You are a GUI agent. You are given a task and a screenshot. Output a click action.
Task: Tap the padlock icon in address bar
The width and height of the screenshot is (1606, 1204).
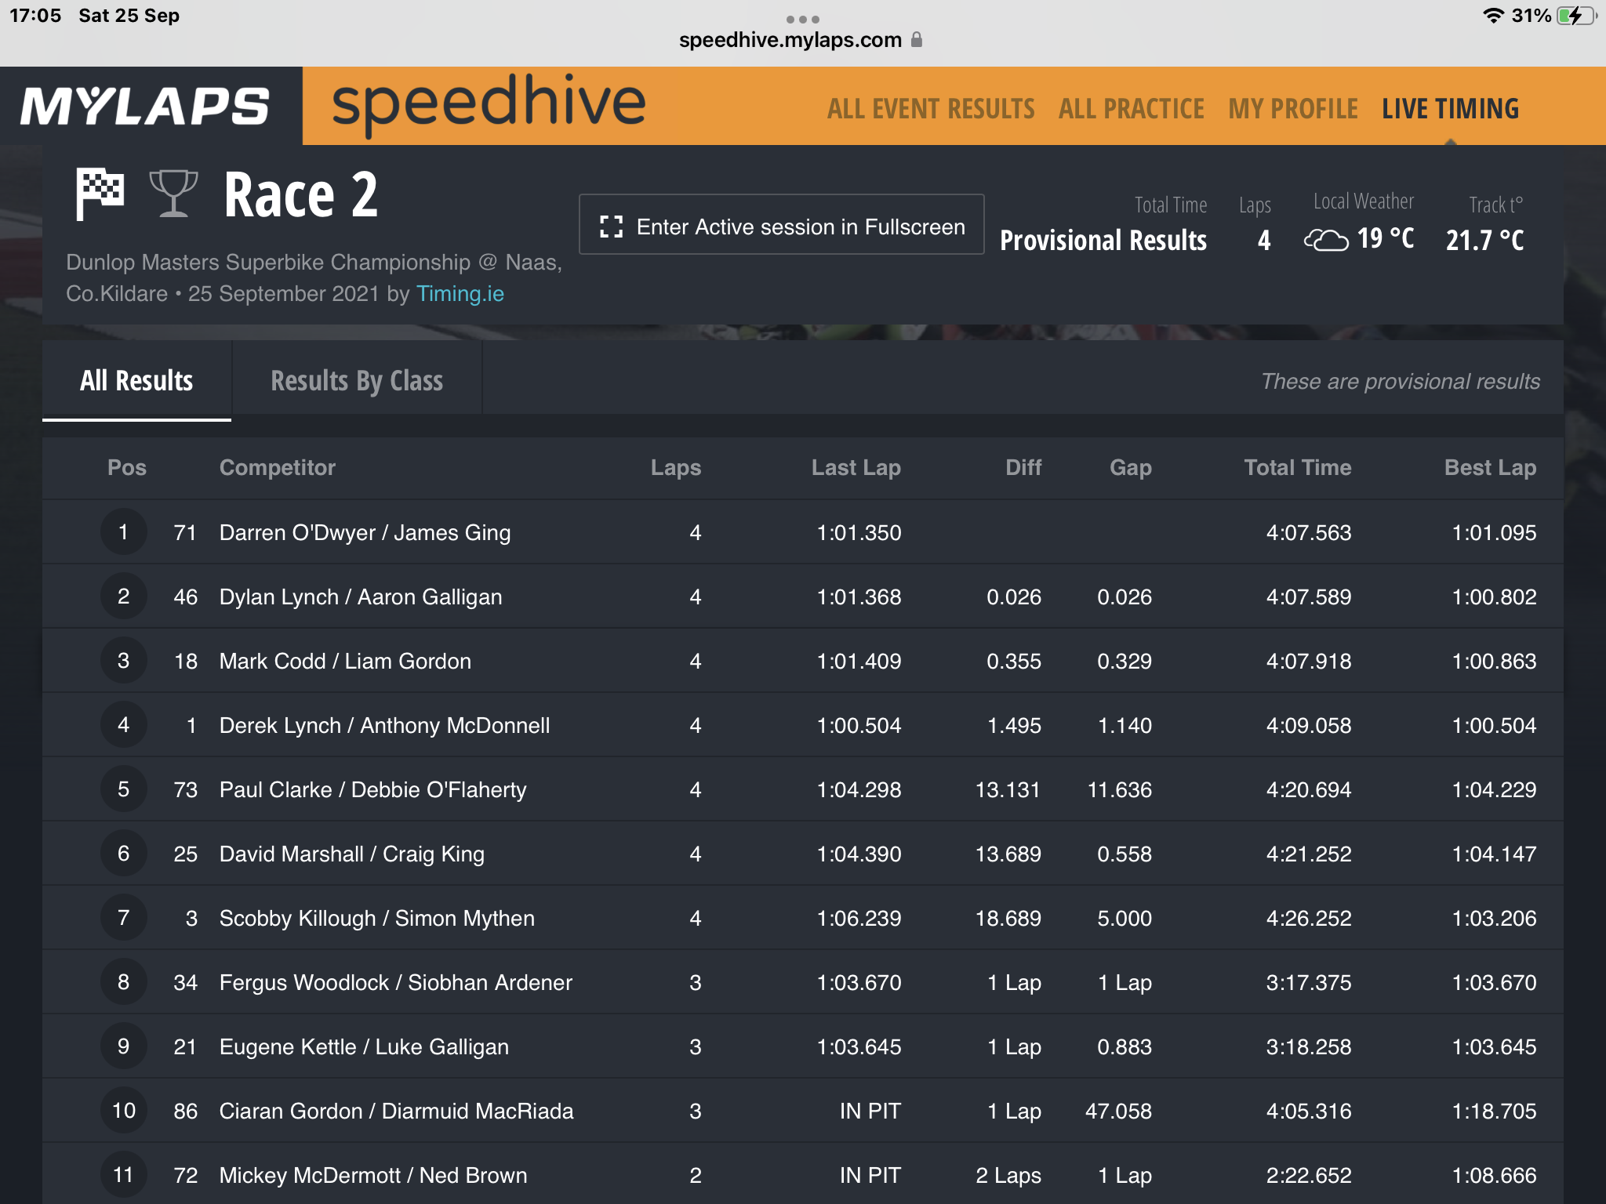917,39
